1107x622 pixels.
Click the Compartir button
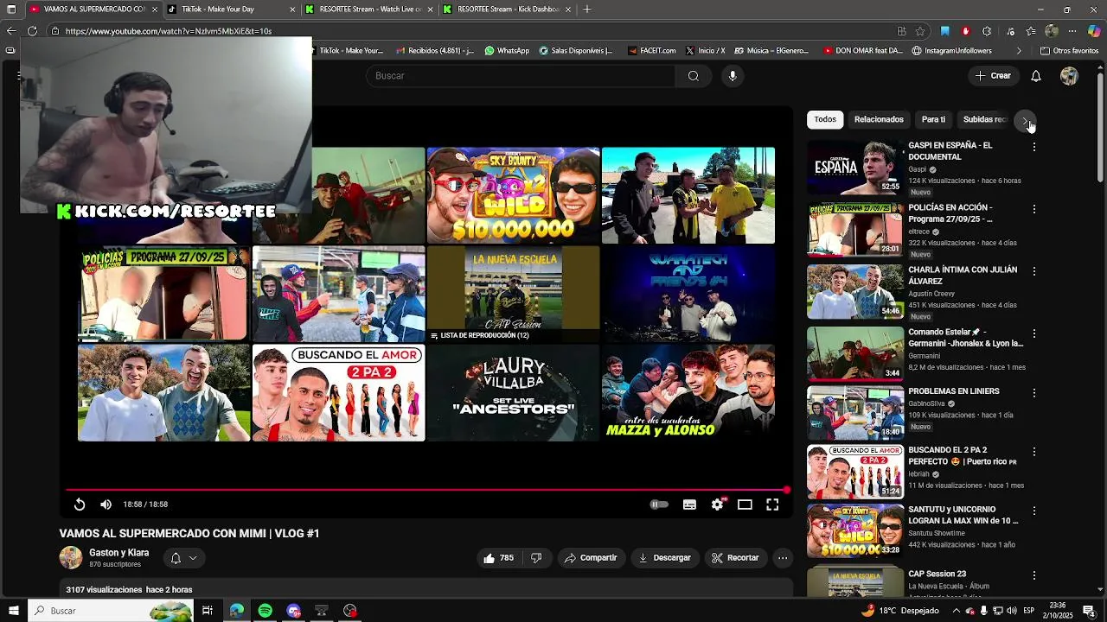click(x=591, y=558)
